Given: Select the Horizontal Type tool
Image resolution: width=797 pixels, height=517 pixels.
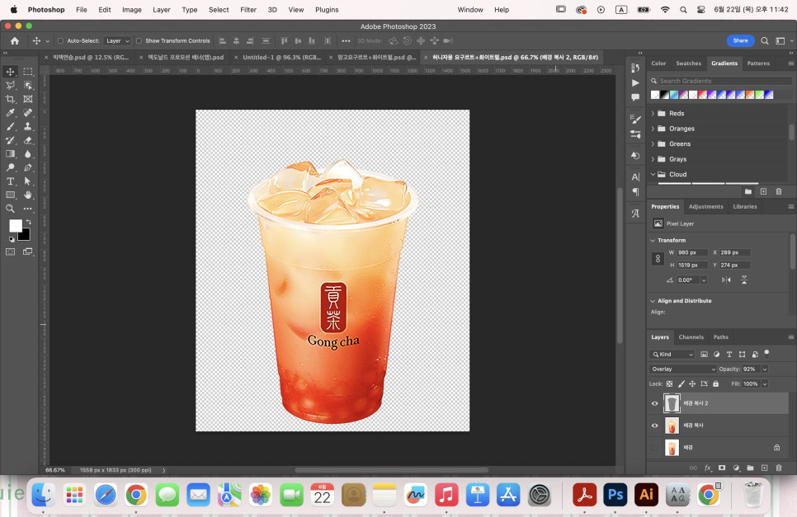Looking at the screenshot, I should (x=10, y=181).
